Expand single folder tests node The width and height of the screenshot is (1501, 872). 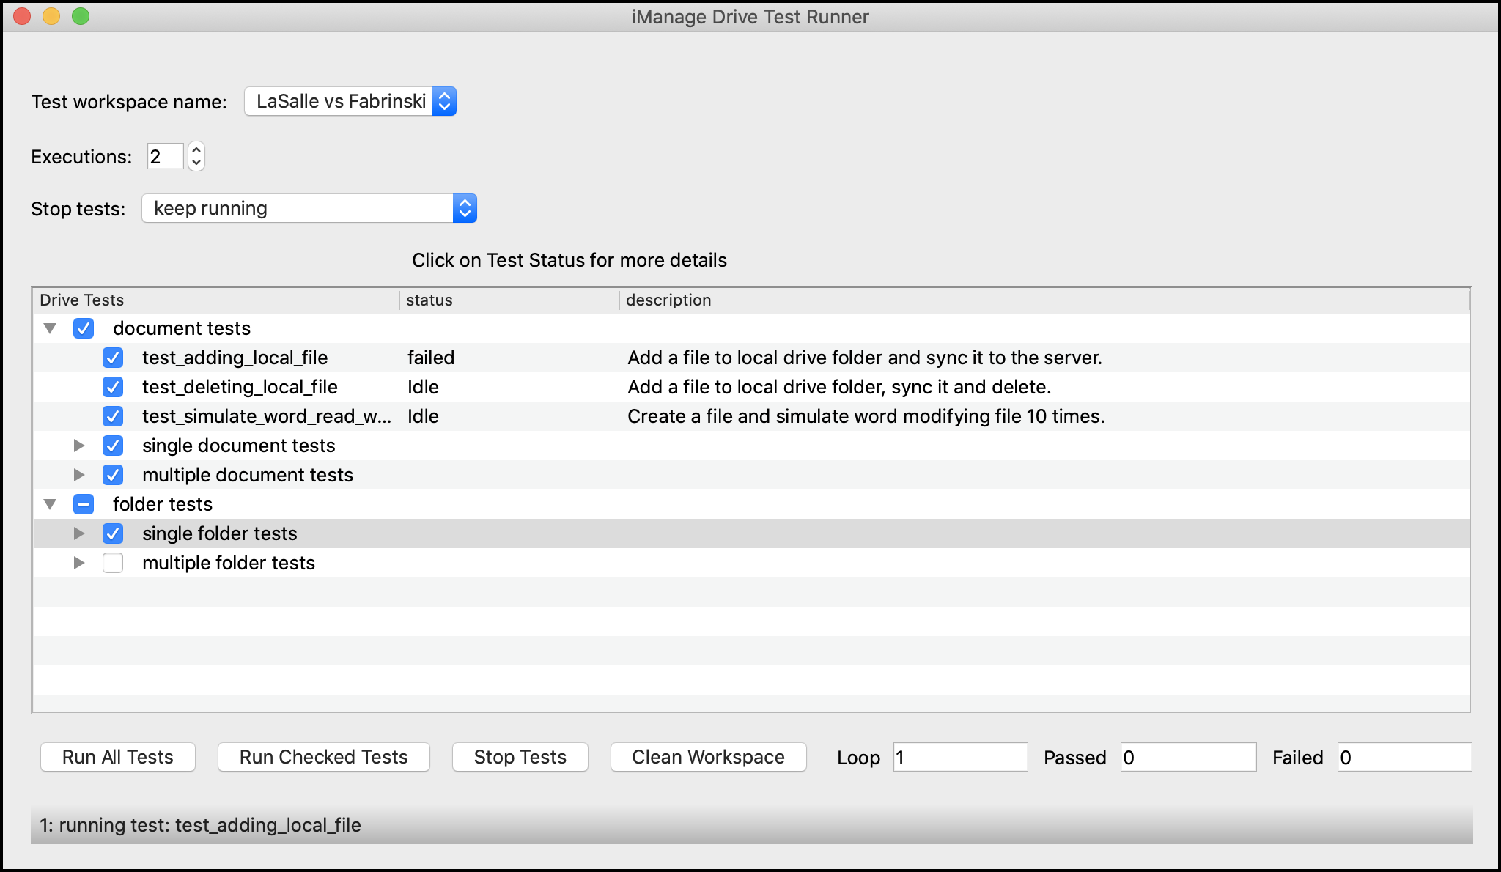pos(79,533)
